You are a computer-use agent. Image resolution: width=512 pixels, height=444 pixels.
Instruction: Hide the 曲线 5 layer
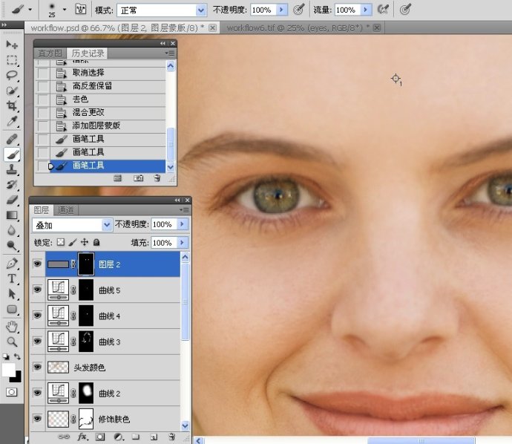(38, 290)
